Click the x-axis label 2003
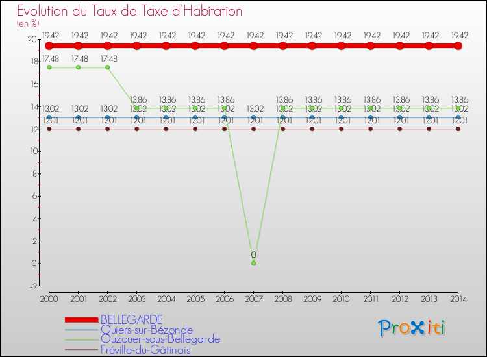 pos(136,299)
